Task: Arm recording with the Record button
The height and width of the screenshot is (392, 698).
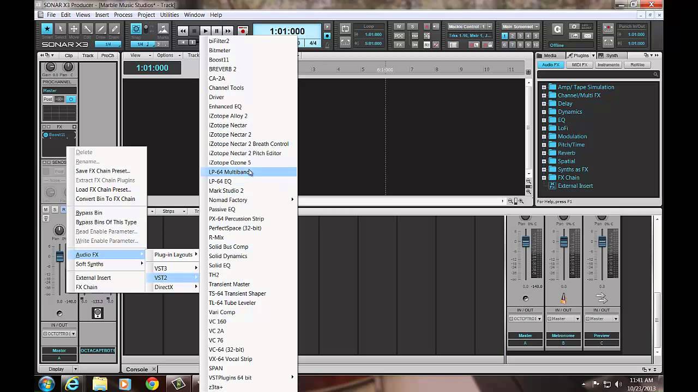Action: [x=243, y=31]
